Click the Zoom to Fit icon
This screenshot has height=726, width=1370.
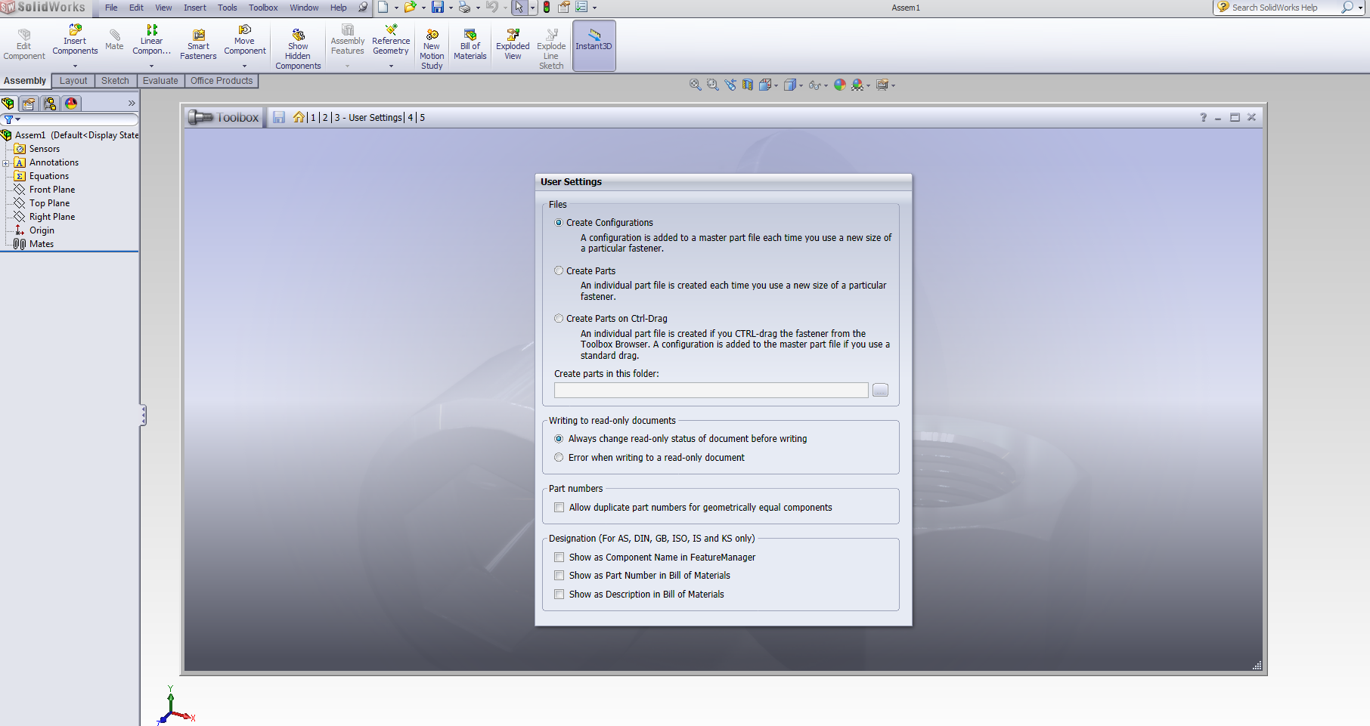(x=695, y=85)
